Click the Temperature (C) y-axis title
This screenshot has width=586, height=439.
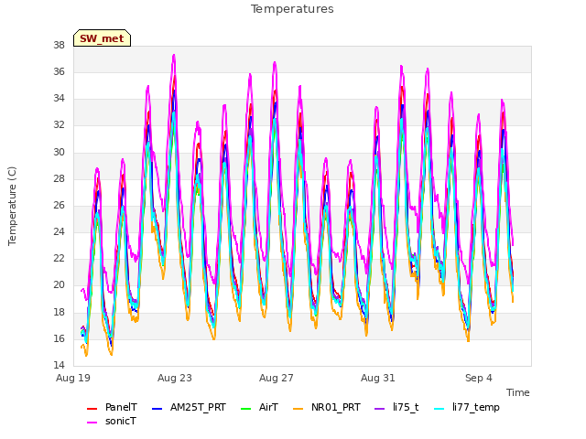tap(12, 206)
